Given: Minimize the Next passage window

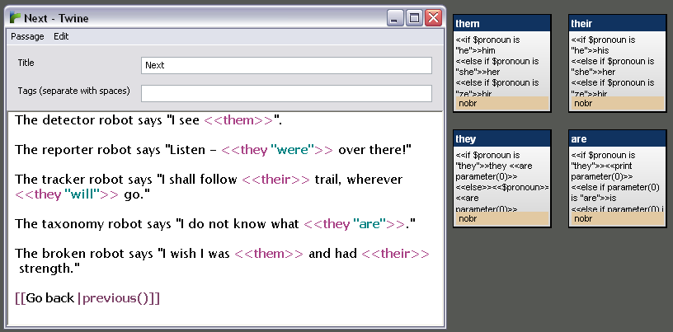Looking at the screenshot, I should point(396,17).
